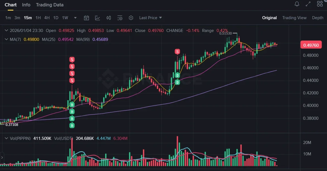The height and width of the screenshot is (171, 327).
Task: Switch to 1H time interval
Action: [x=38, y=18]
